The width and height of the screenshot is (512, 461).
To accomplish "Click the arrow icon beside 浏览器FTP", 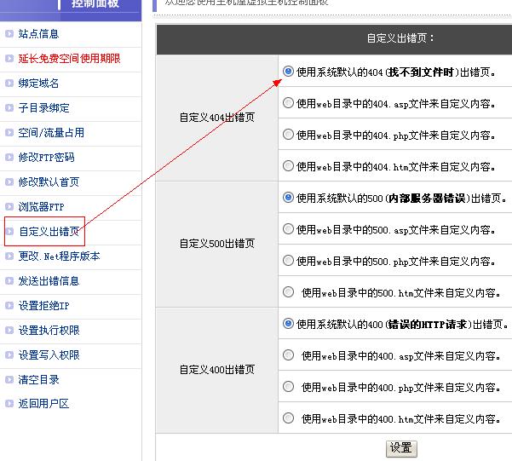I will pos(9,207).
